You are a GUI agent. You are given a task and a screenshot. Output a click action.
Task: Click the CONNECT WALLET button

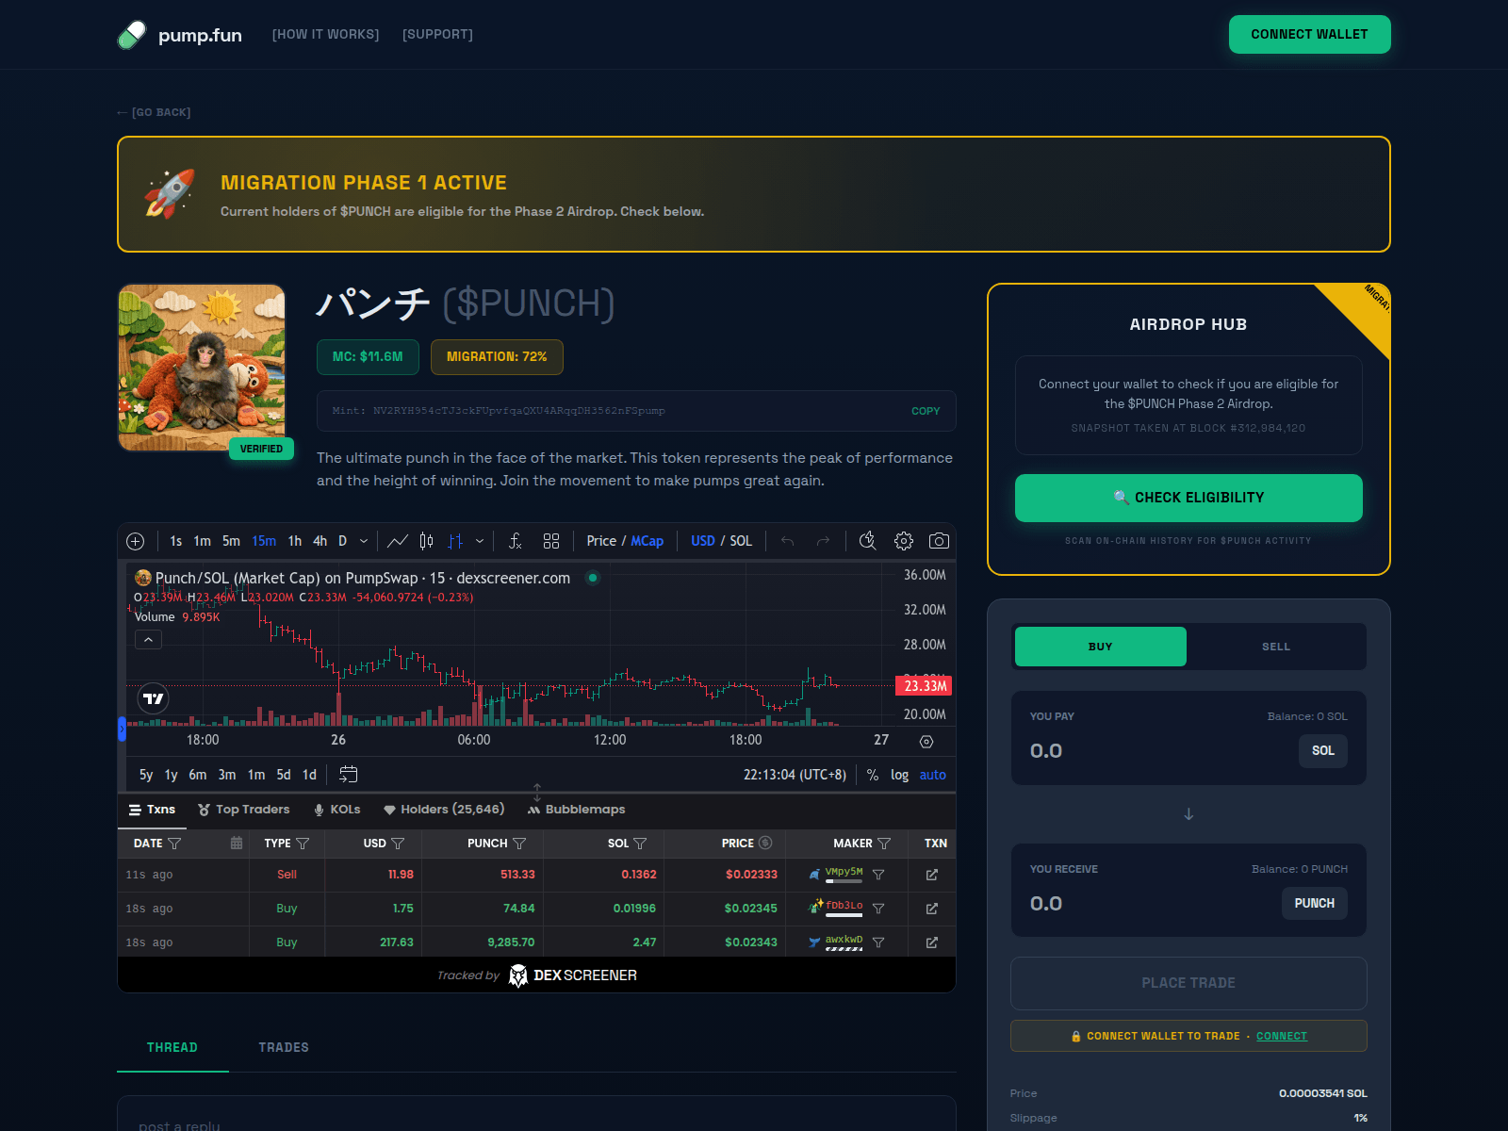tap(1309, 34)
